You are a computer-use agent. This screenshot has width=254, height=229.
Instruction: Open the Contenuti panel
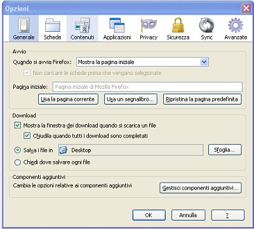coord(83,29)
